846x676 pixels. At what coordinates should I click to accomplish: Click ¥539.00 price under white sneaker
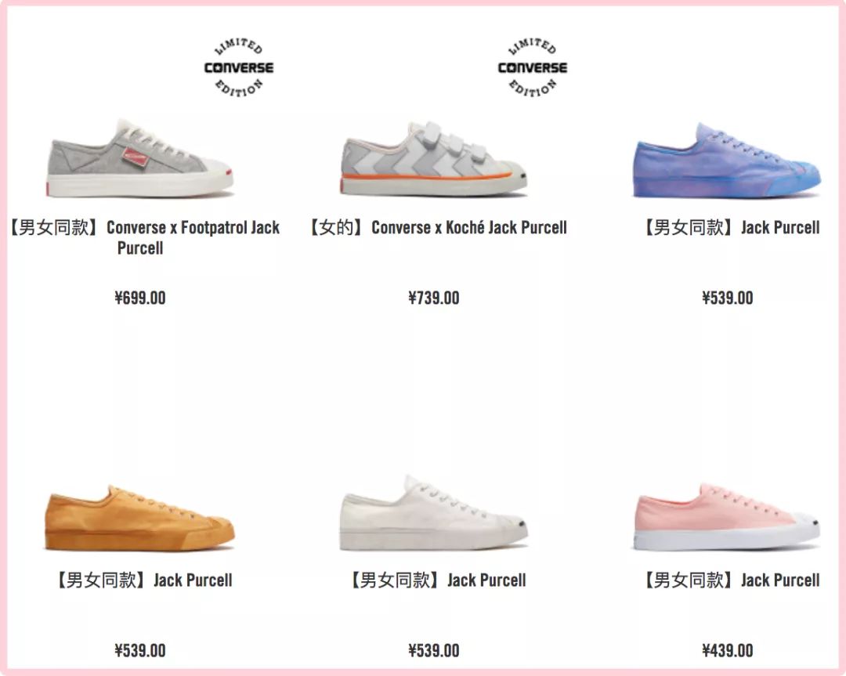pyautogui.click(x=433, y=651)
